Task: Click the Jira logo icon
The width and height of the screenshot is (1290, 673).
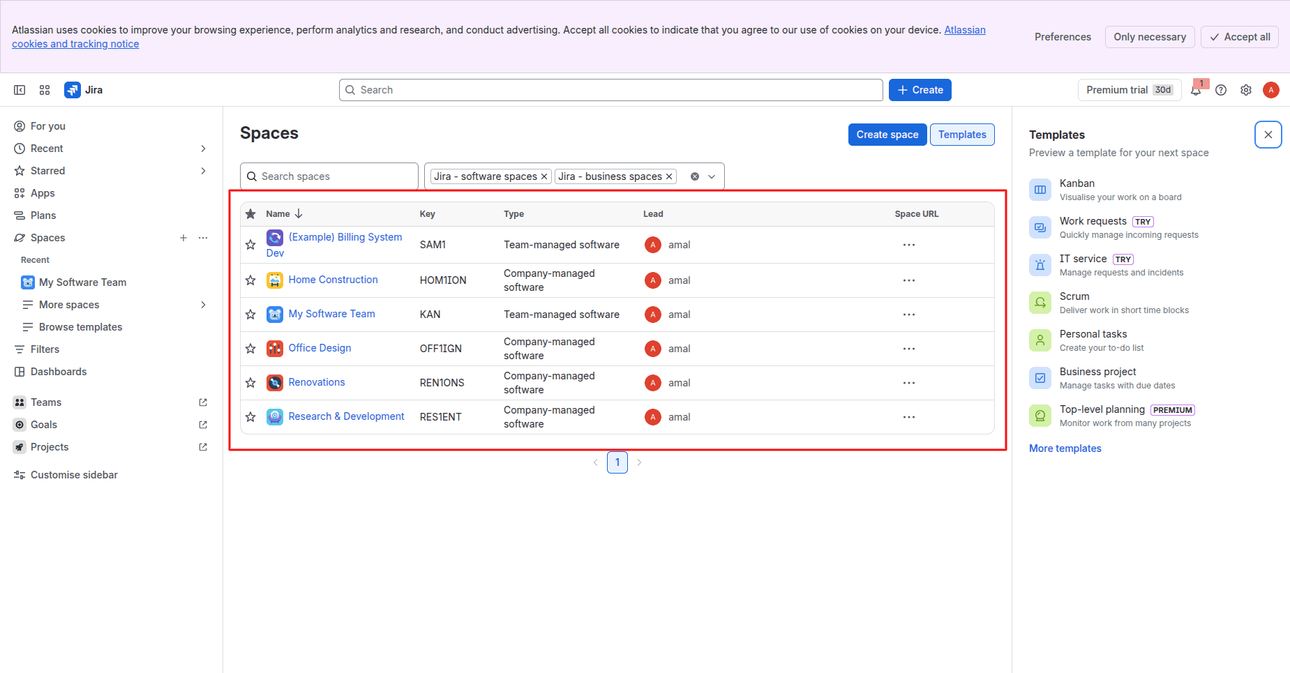Action: coord(73,90)
